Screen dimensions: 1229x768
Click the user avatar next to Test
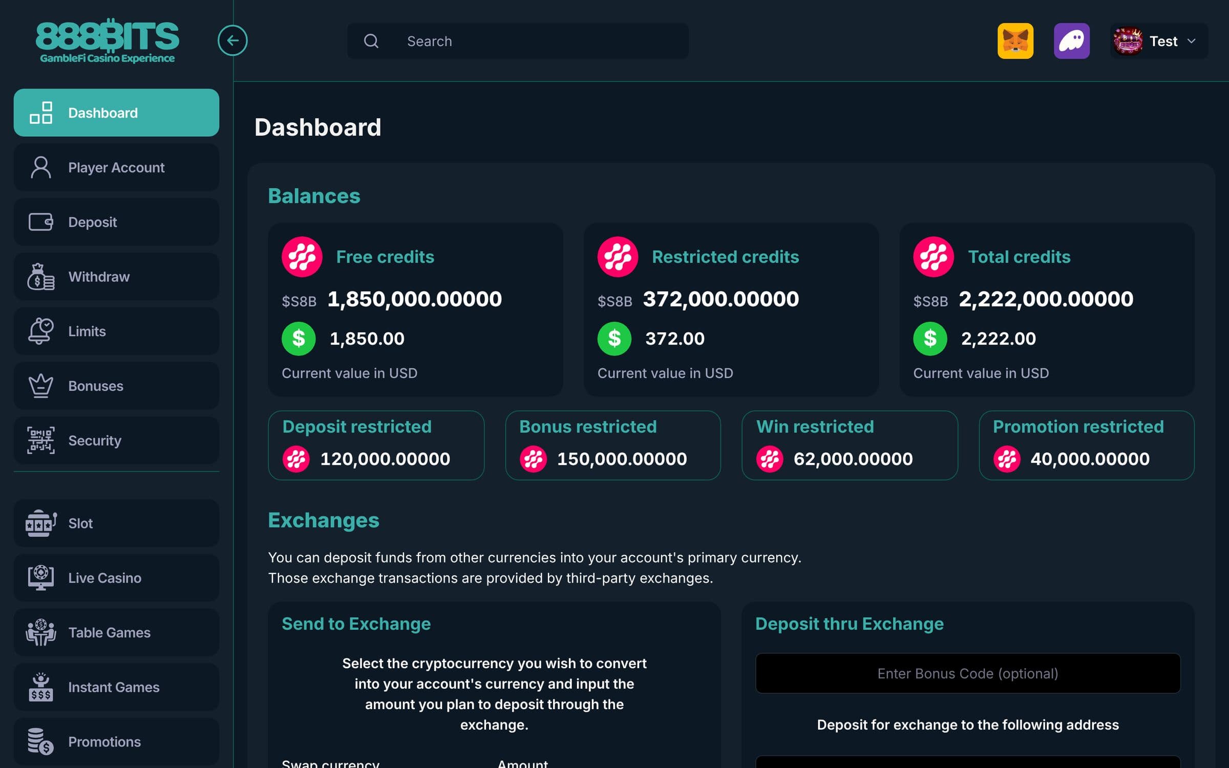point(1127,41)
